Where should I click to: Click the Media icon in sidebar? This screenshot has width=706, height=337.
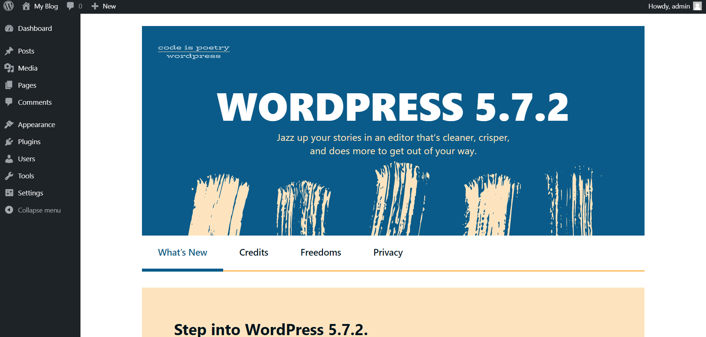pos(9,68)
